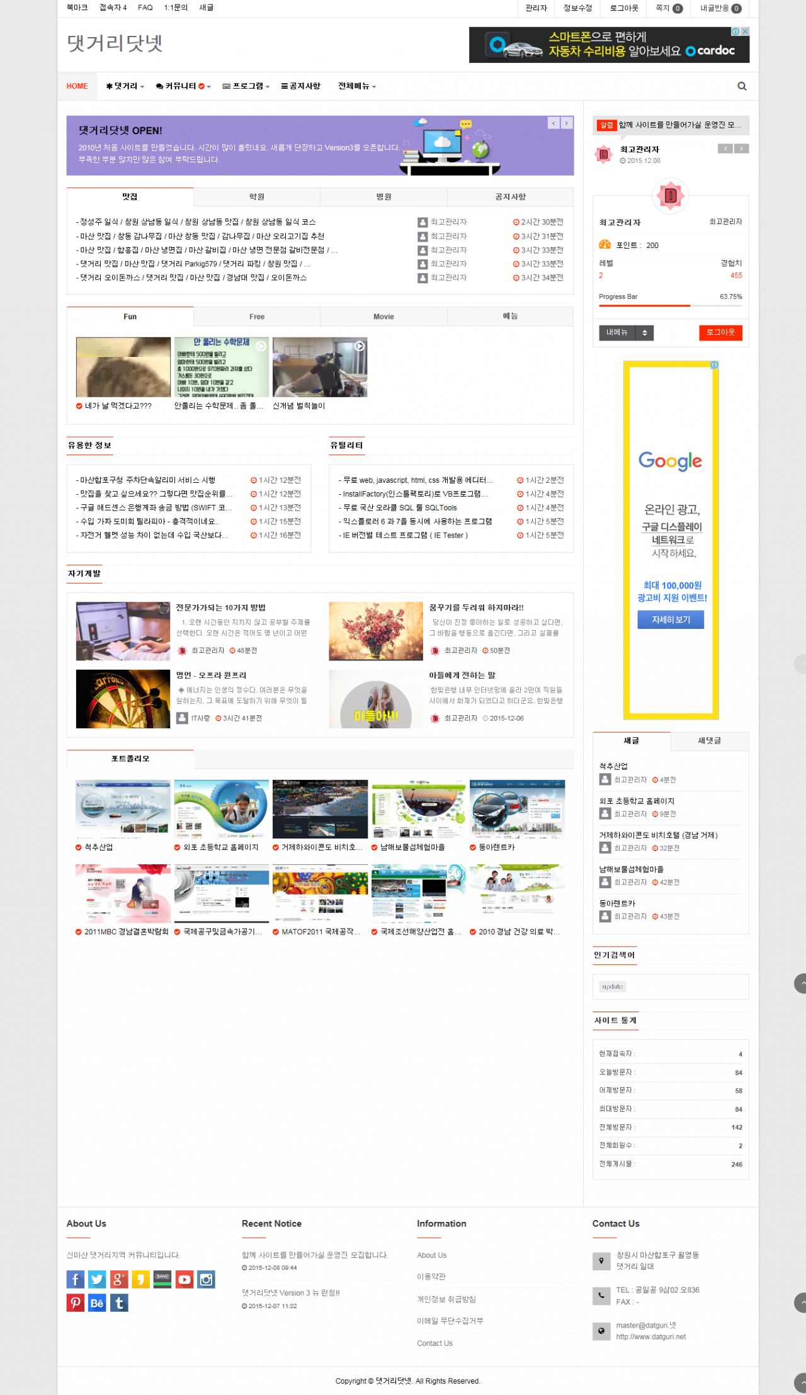Viewport: 806px width, 1395px height.
Task: Open the Pinterest icon in footer
Action: [75, 1302]
